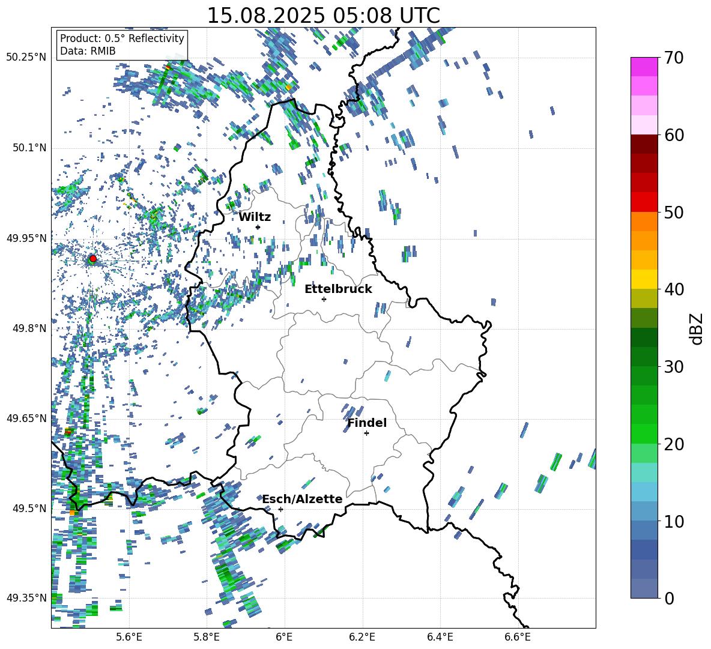Click the 6.4°E longitude label
Image resolution: width=711 pixels, height=649 pixels.
[x=440, y=638]
